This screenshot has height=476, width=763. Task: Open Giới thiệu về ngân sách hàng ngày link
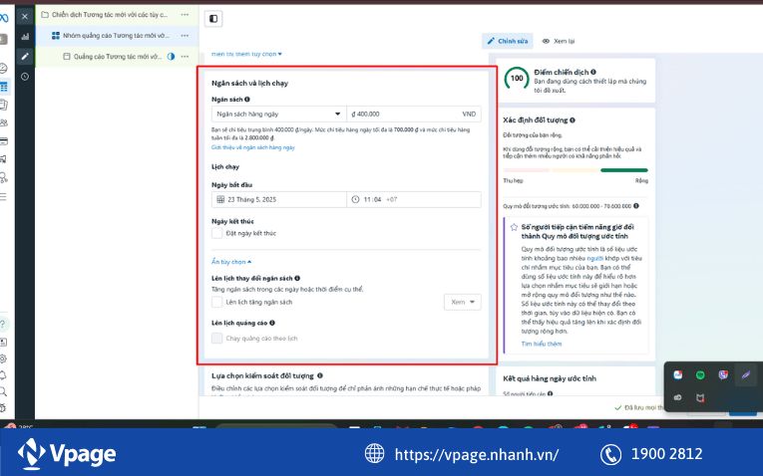pos(253,147)
